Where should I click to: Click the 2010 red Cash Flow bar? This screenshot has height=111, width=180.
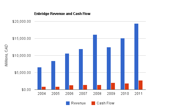(127, 86)
